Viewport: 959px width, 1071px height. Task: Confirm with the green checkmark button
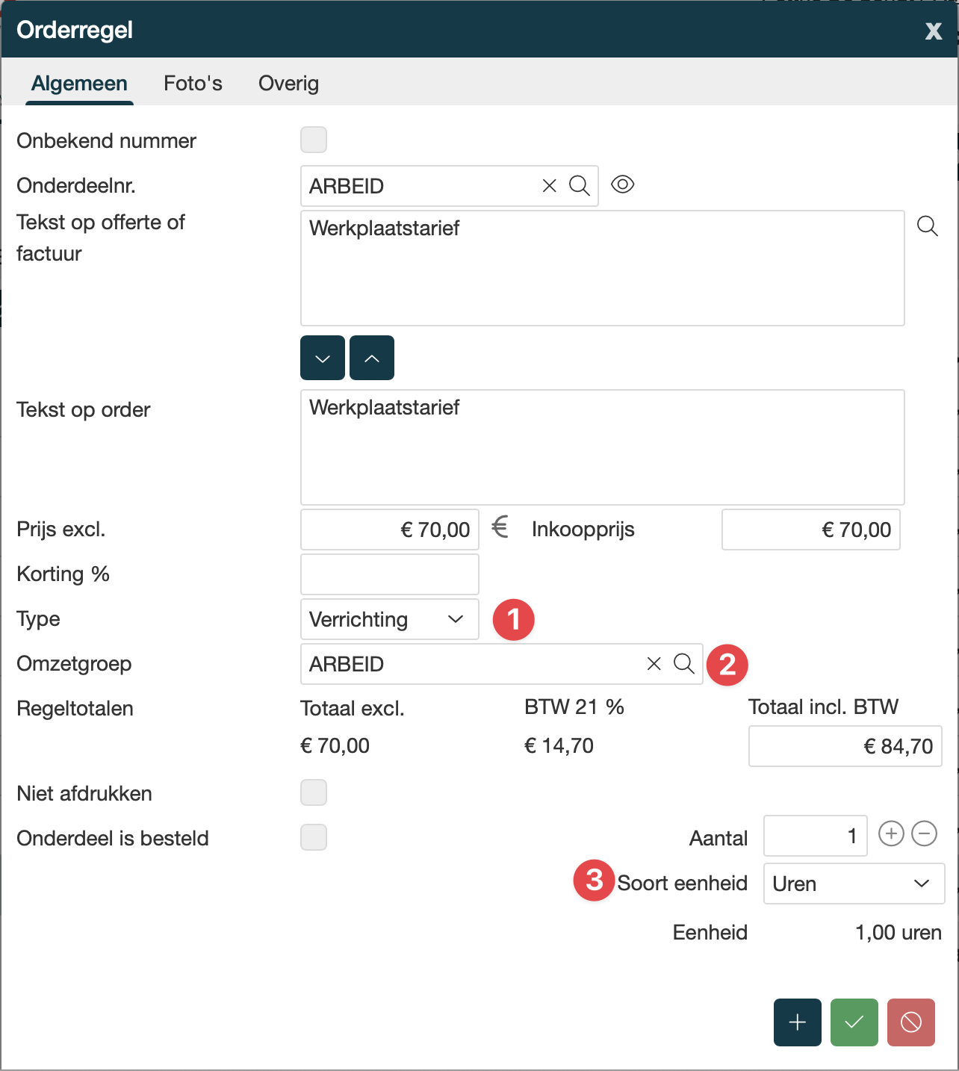pos(854,1022)
